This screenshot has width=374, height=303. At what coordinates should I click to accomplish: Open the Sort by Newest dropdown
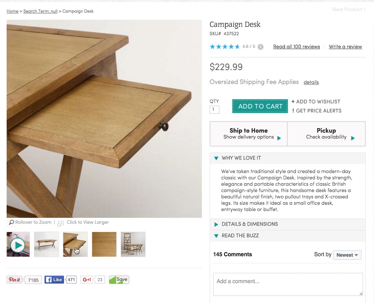coord(347,255)
